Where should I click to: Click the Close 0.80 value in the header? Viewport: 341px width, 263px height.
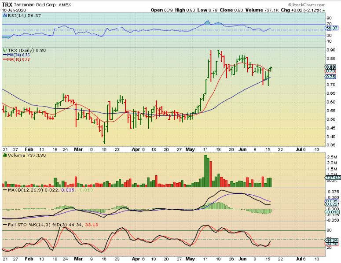[231, 10]
